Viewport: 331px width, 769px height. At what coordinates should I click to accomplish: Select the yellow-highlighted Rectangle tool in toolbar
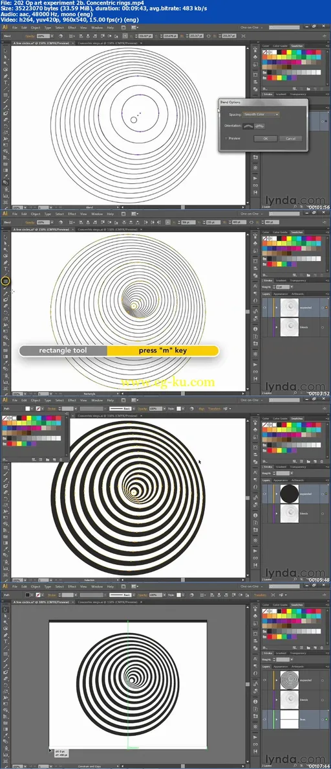6,282
